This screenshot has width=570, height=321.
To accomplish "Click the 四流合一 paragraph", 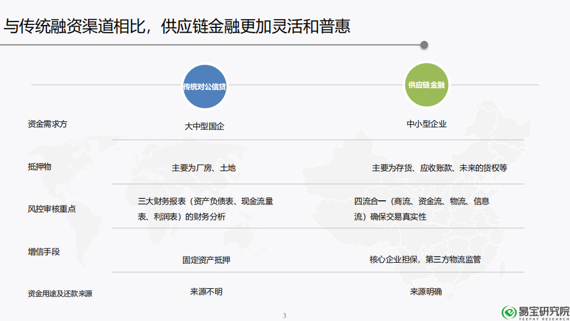I will click(x=421, y=209).
